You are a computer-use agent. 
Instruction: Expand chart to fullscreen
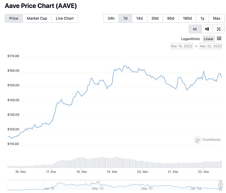[218, 29]
